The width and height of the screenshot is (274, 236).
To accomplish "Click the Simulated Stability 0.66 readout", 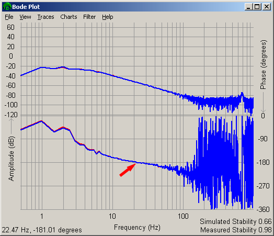I will [x=236, y=221].
